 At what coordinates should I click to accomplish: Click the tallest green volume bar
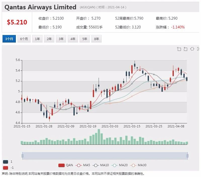(99, 137)
